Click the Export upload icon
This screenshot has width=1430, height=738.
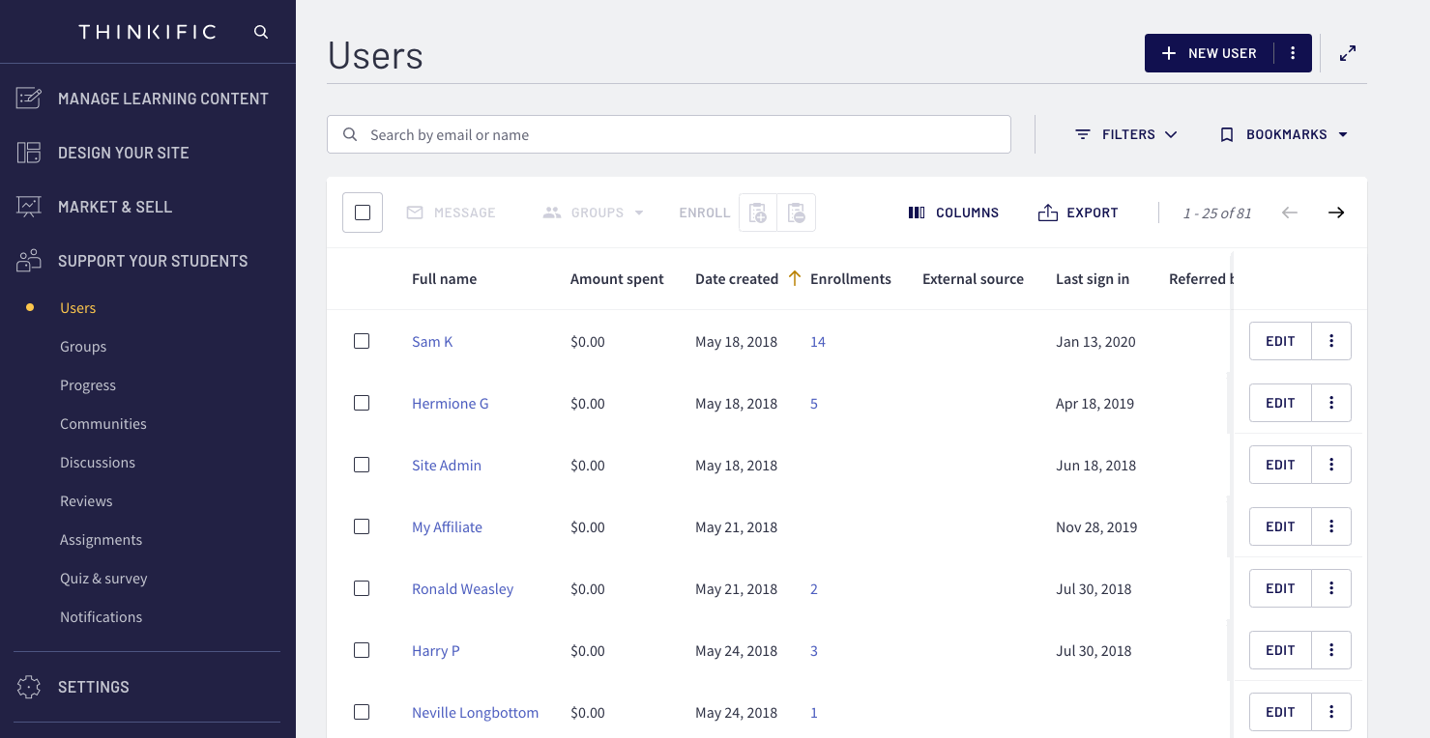(1048, 213)
